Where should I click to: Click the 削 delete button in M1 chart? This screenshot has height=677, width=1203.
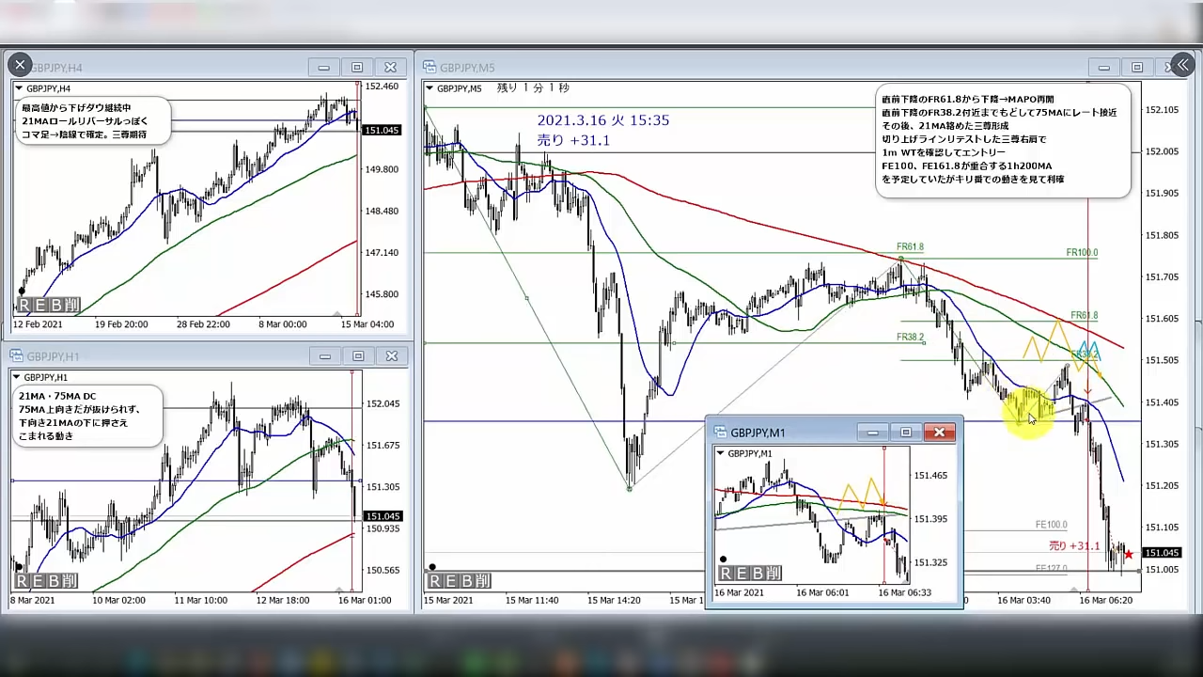click(773, 574)
